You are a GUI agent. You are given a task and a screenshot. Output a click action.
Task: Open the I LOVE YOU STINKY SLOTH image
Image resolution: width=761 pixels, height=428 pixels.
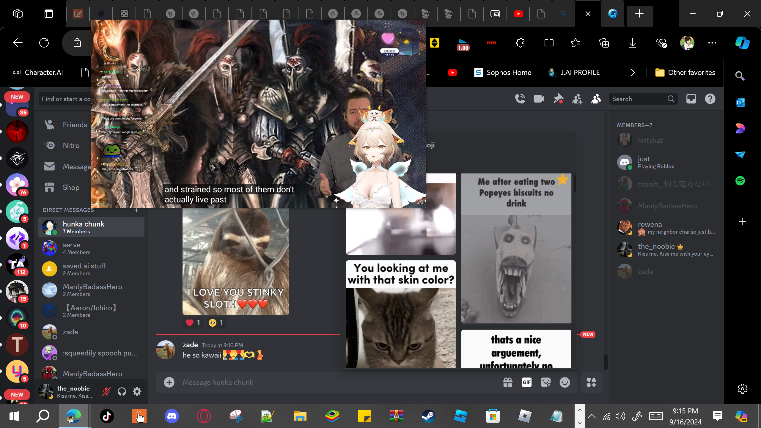click(235, 261)
